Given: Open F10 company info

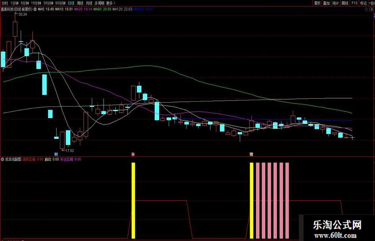Looking at the screenshot, I should (x=354, y=3).
